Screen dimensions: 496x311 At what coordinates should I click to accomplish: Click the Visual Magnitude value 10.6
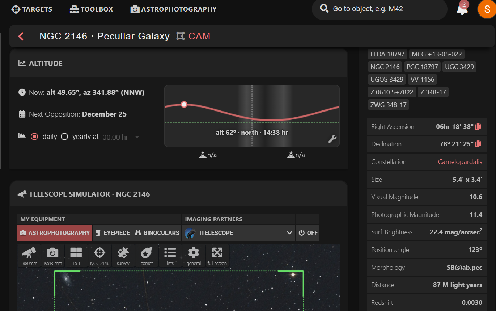click(475, 197)
